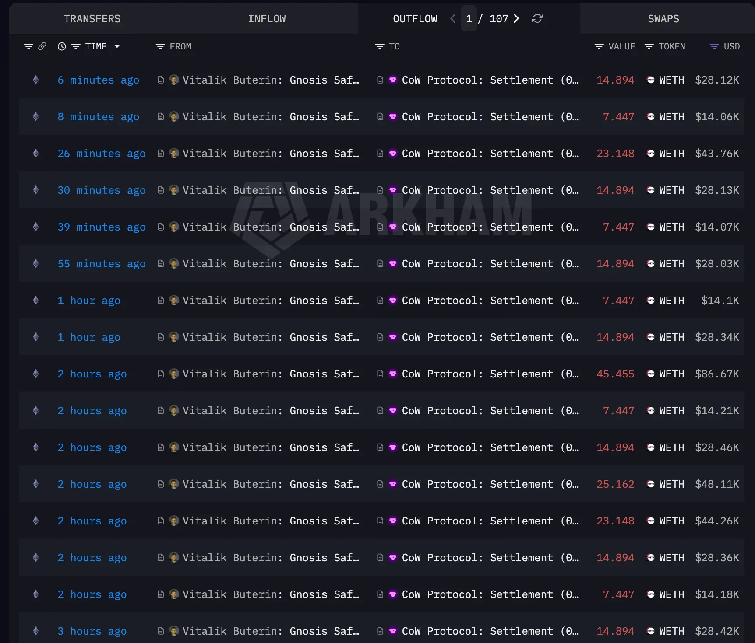Click the 45.455 WETH value
755x643 pixels.
tap(615, 374)
